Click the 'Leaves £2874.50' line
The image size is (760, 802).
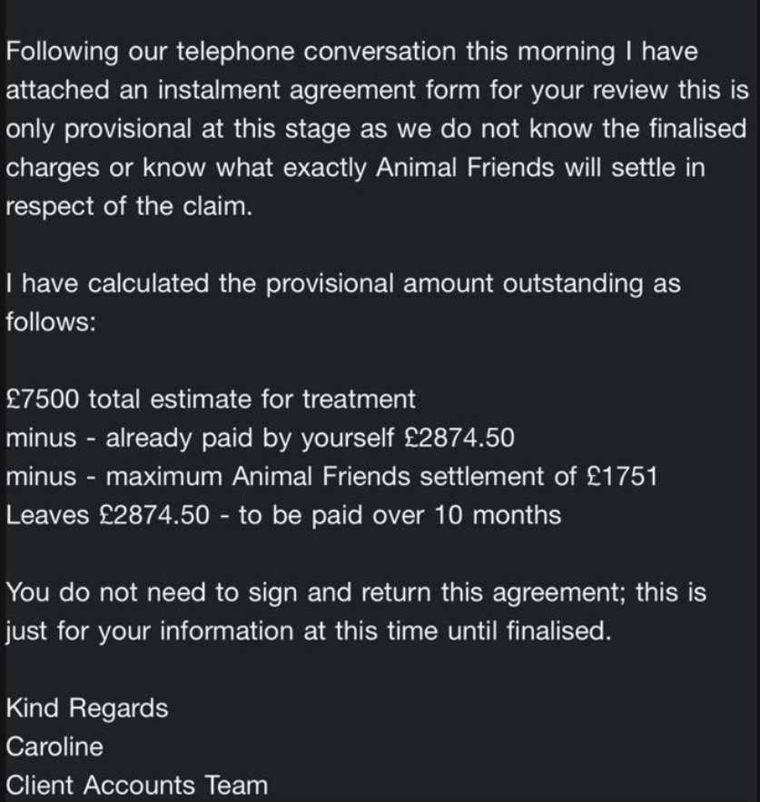click(x=109, y=515)
